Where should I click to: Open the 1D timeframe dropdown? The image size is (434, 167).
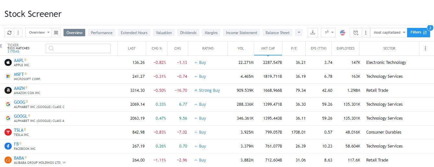tap(328, 33)
